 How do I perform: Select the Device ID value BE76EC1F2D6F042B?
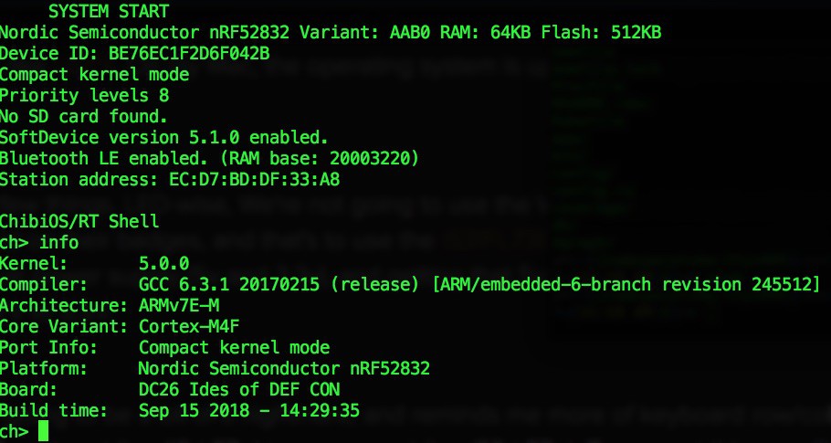189,54
